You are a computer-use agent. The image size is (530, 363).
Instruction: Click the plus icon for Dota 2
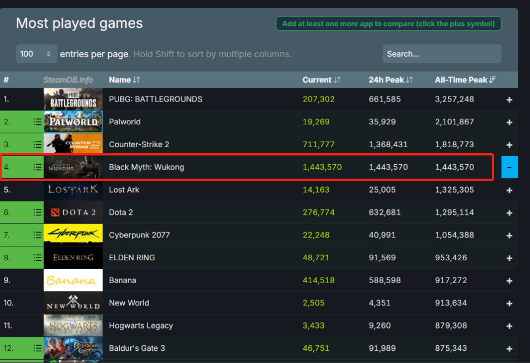click(x=509, y=213)
